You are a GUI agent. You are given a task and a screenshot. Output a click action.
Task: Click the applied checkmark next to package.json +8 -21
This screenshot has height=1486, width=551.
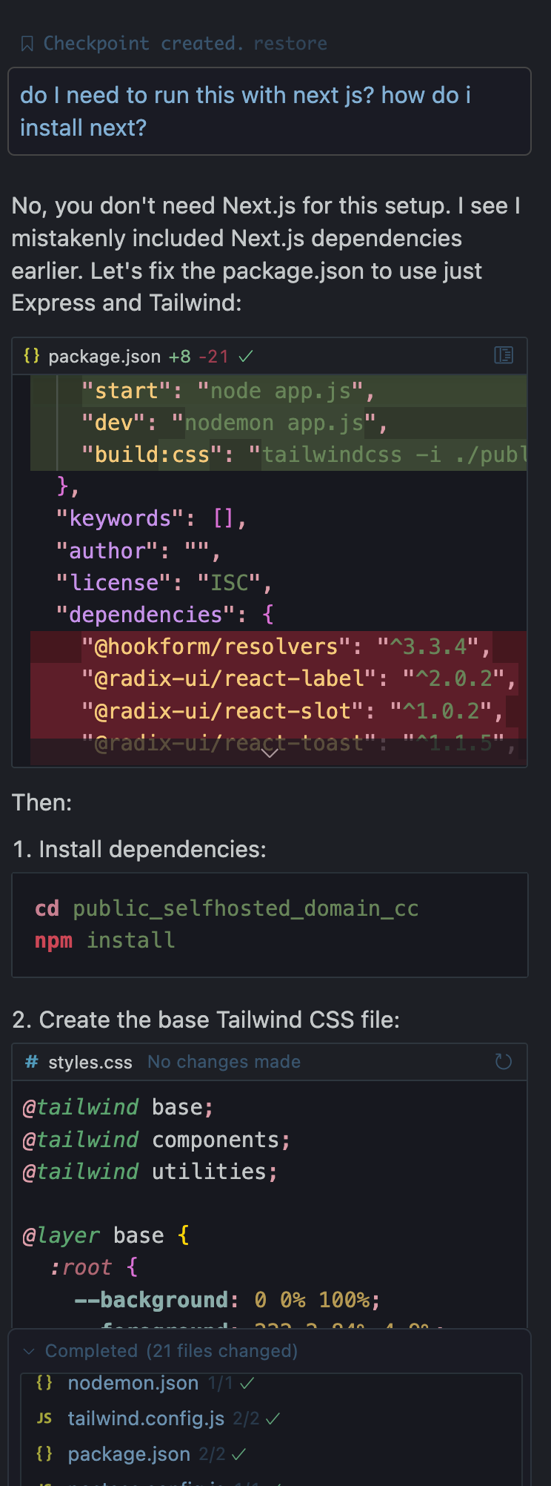(246, 357)
